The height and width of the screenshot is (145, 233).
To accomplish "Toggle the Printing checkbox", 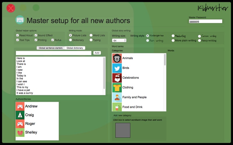I will (36, 40).
